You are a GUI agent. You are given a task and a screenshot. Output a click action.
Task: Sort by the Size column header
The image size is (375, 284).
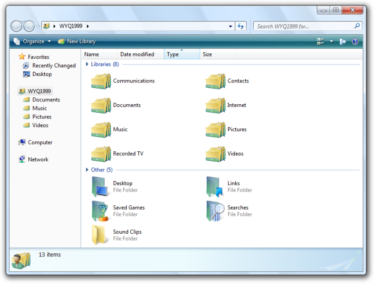point(208,54)
